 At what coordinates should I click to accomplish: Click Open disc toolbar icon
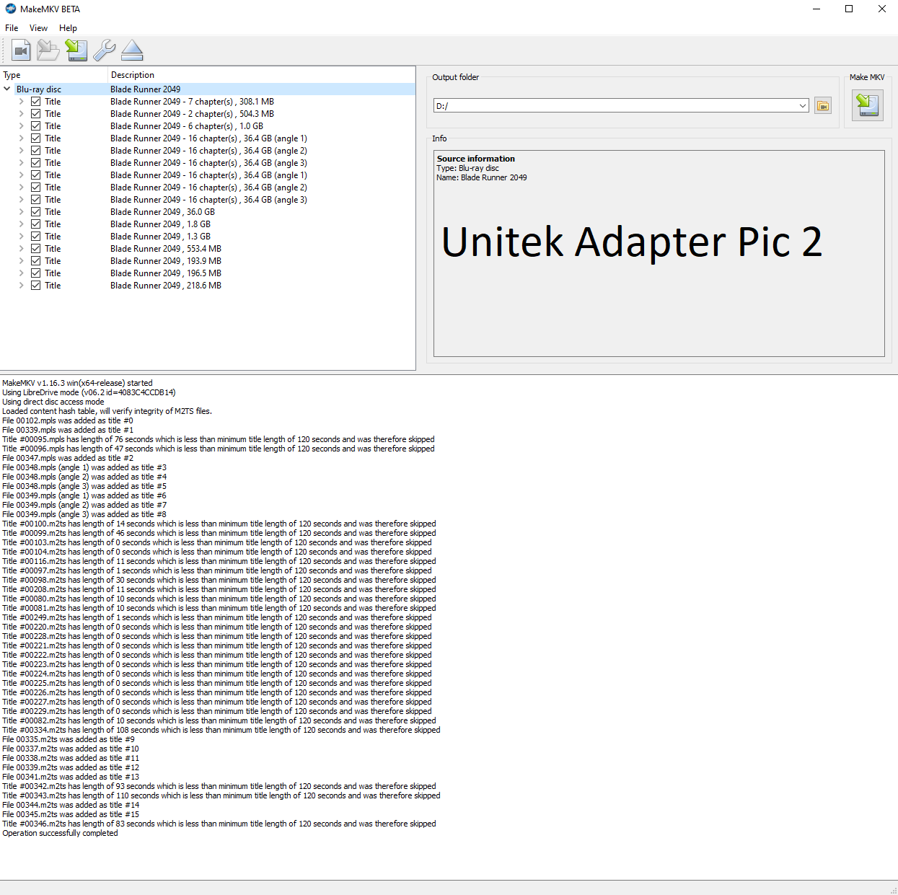48,50
